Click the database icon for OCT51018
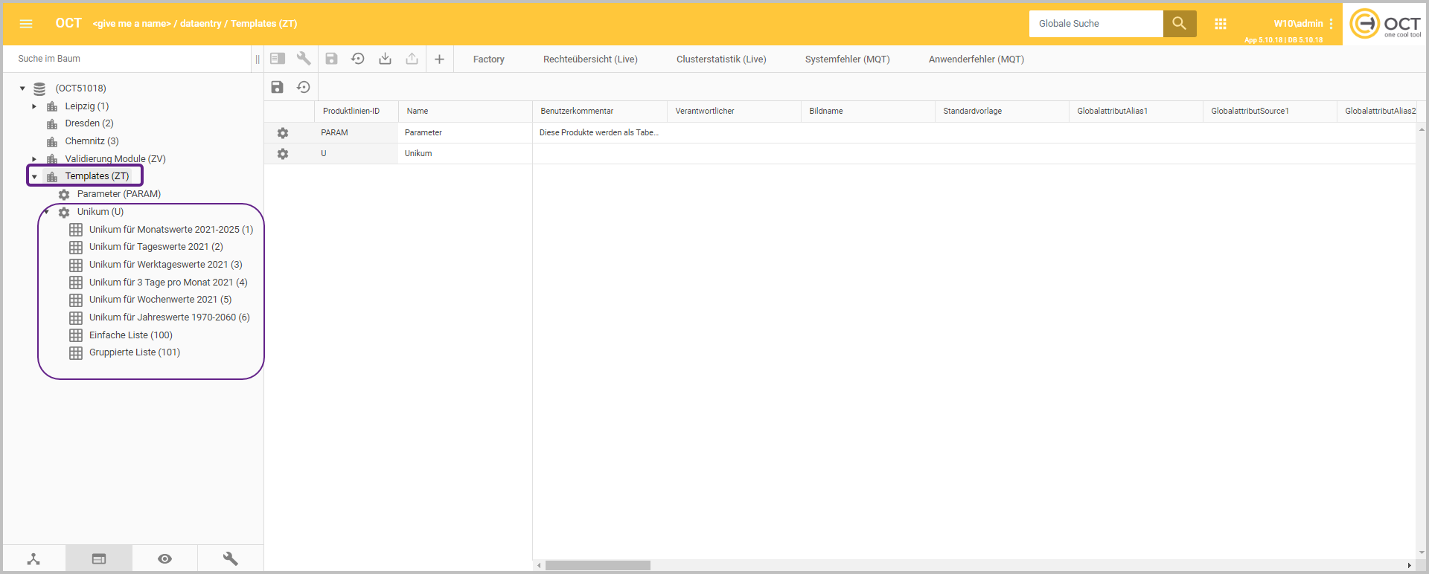The width and height of the screenshot is (1429, 574). click(x=39, y=88)
